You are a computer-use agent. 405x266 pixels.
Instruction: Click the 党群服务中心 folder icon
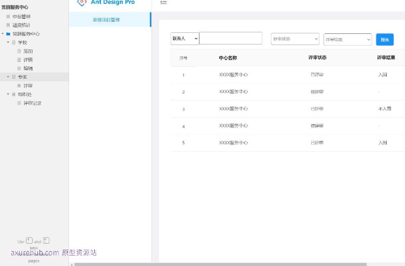click(x=8, y=34)
